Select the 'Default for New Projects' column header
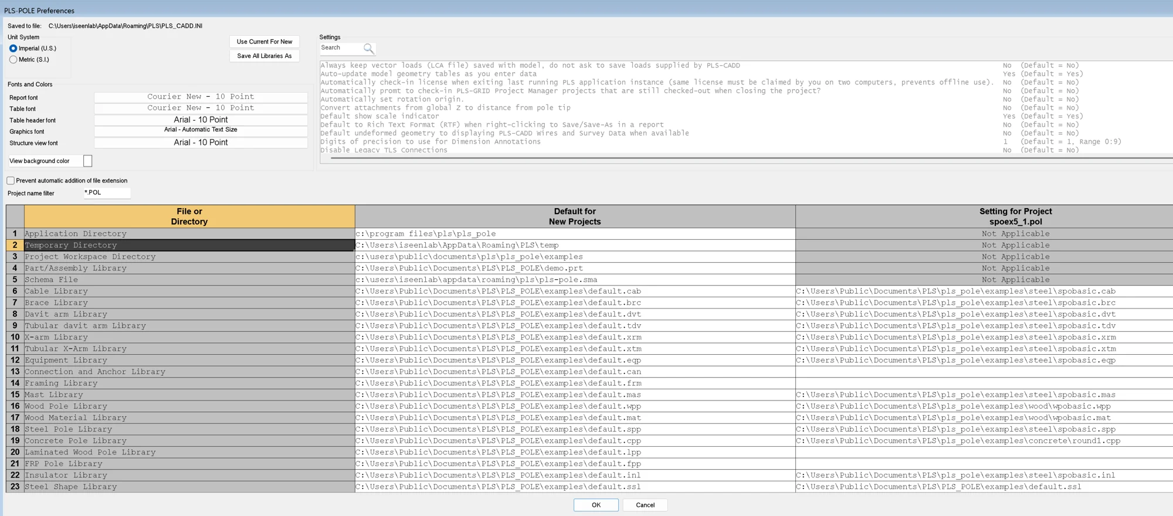The height and width of the screenshot is (516, 1173). [575, 216]
